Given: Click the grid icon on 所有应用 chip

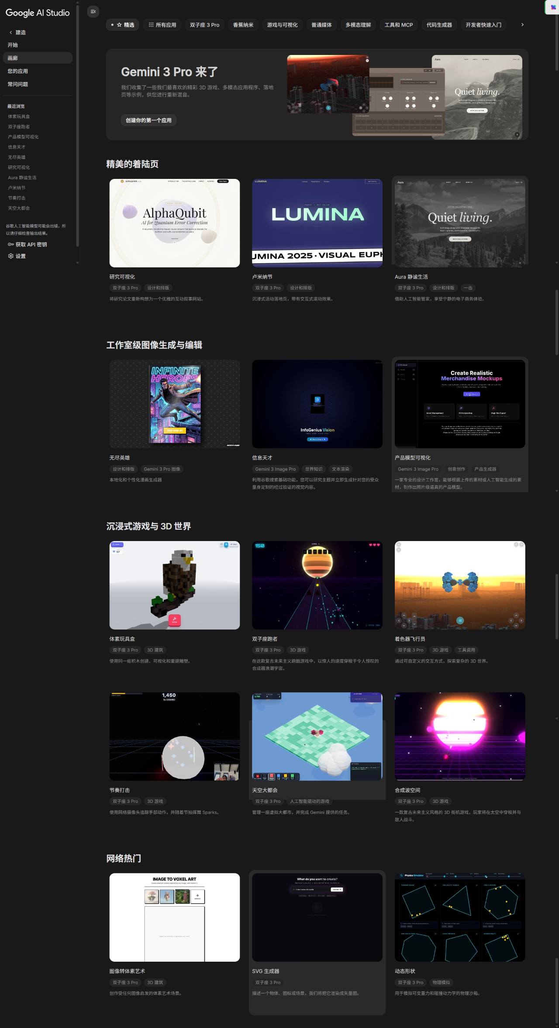Looking at the screenshot, I should [x=151, y=25].
